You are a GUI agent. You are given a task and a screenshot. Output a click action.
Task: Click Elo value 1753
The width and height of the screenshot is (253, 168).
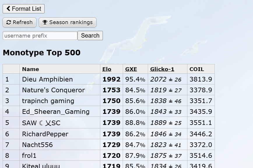click(112, 90)
